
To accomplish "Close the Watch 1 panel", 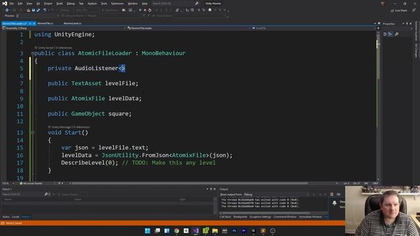I will pyautogui.click(x=215, y=189).
